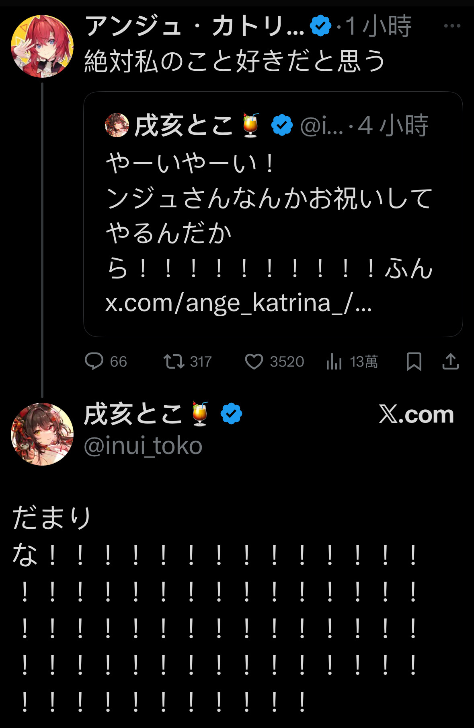Click the reply speech bubble icon
The image size is (474, 728).
(x=94, y=361)
